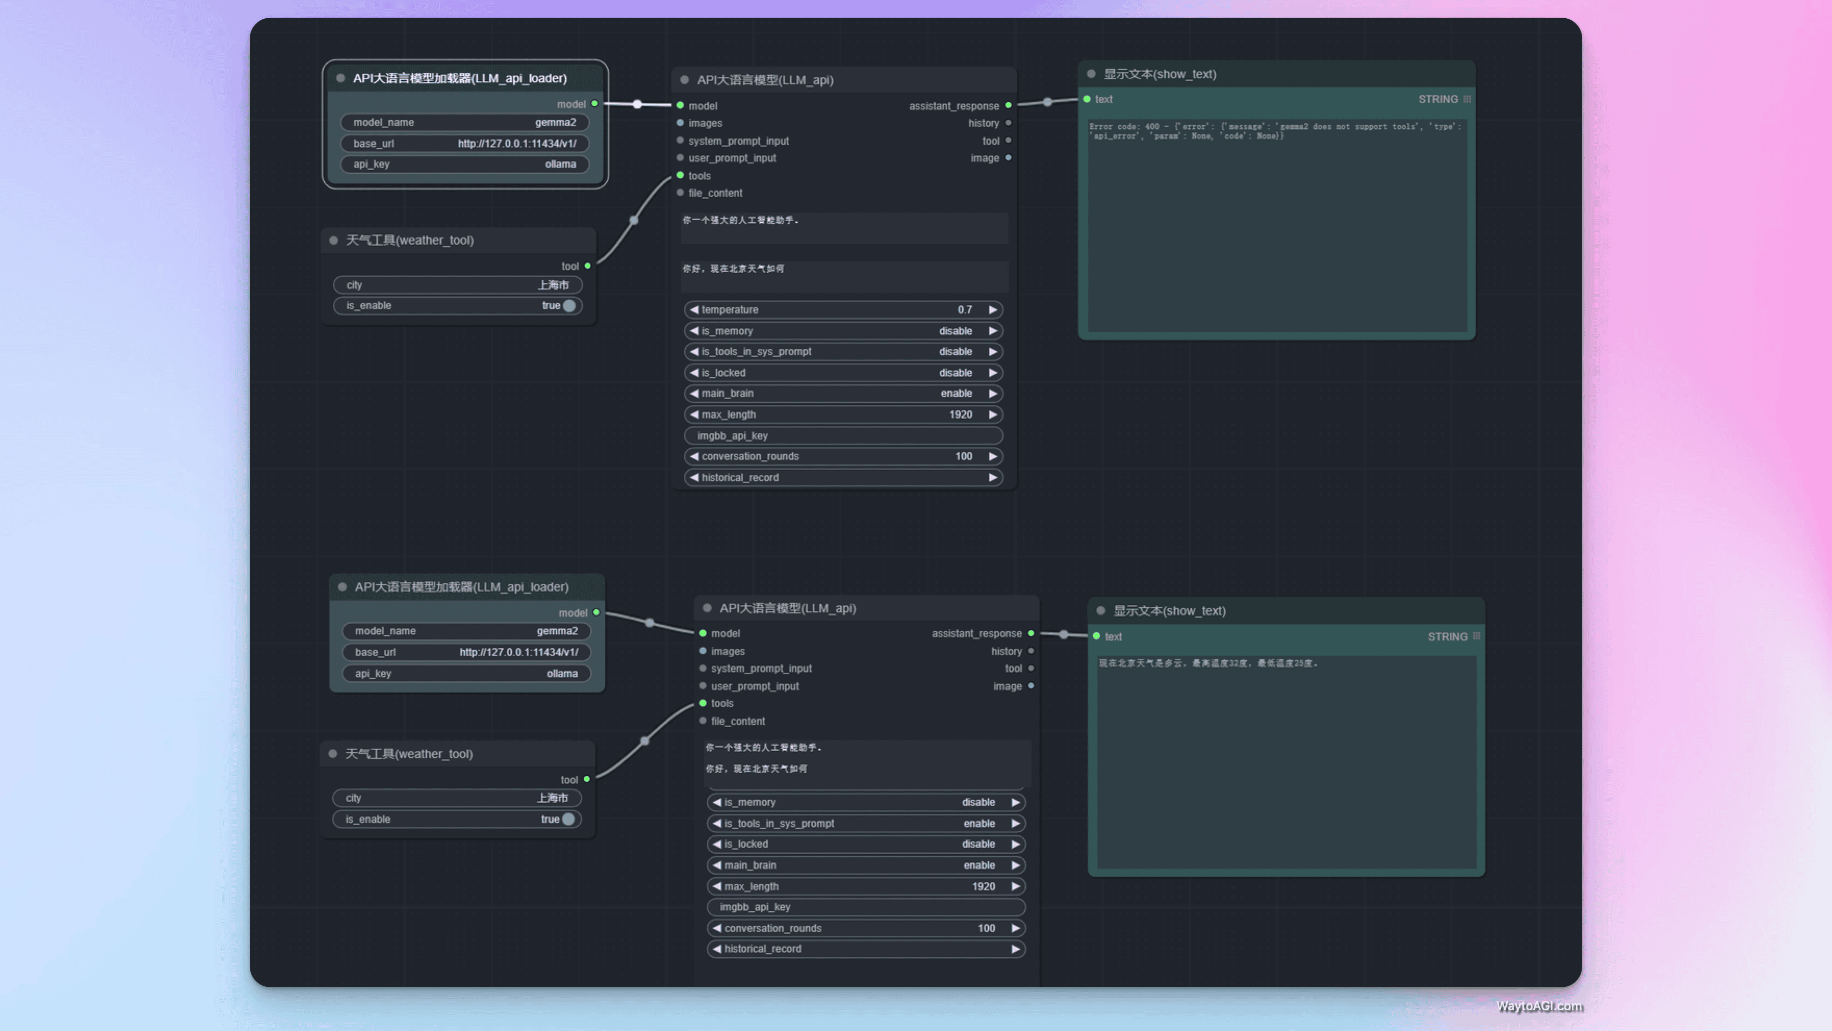Click right arrow of upper historical_record widget
The width and height of the screenshot is (1832, 1031).
[993, 477]
